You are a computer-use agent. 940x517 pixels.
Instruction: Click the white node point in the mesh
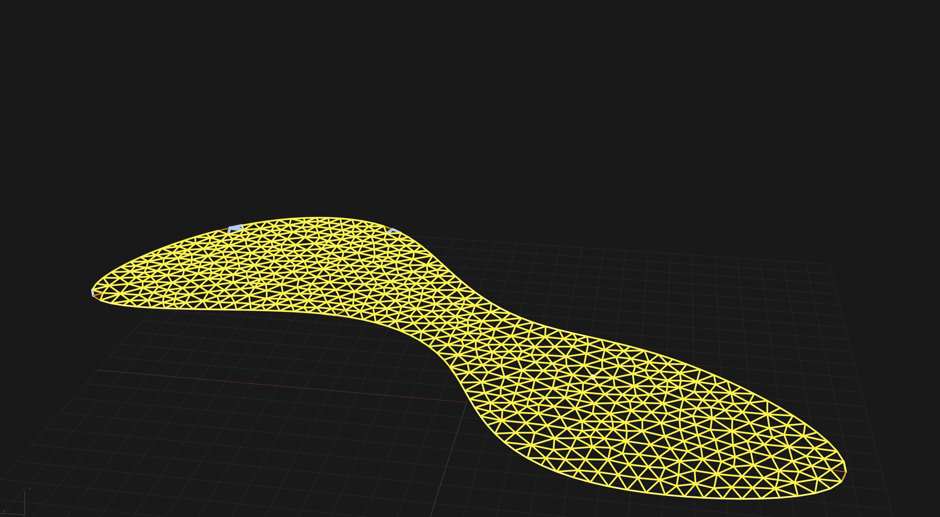tap(592, 376)
